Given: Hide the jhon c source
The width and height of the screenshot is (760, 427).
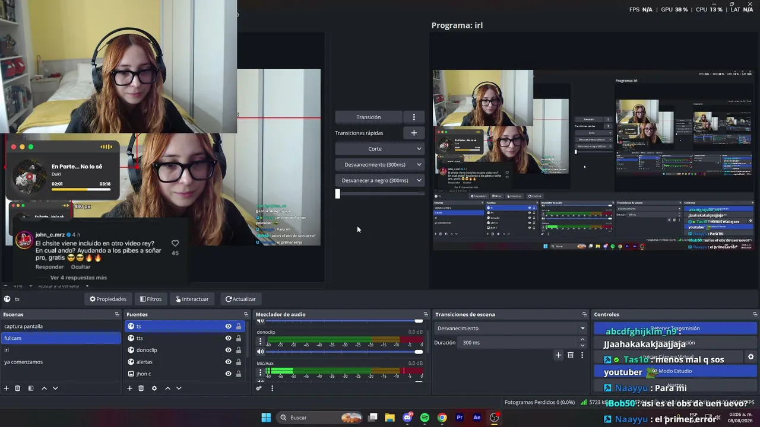Looking at the screenshot, I should [228, 374].
